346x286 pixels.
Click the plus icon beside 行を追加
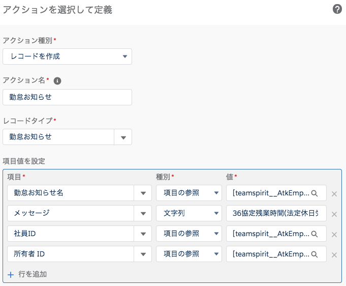pos(11,275)
